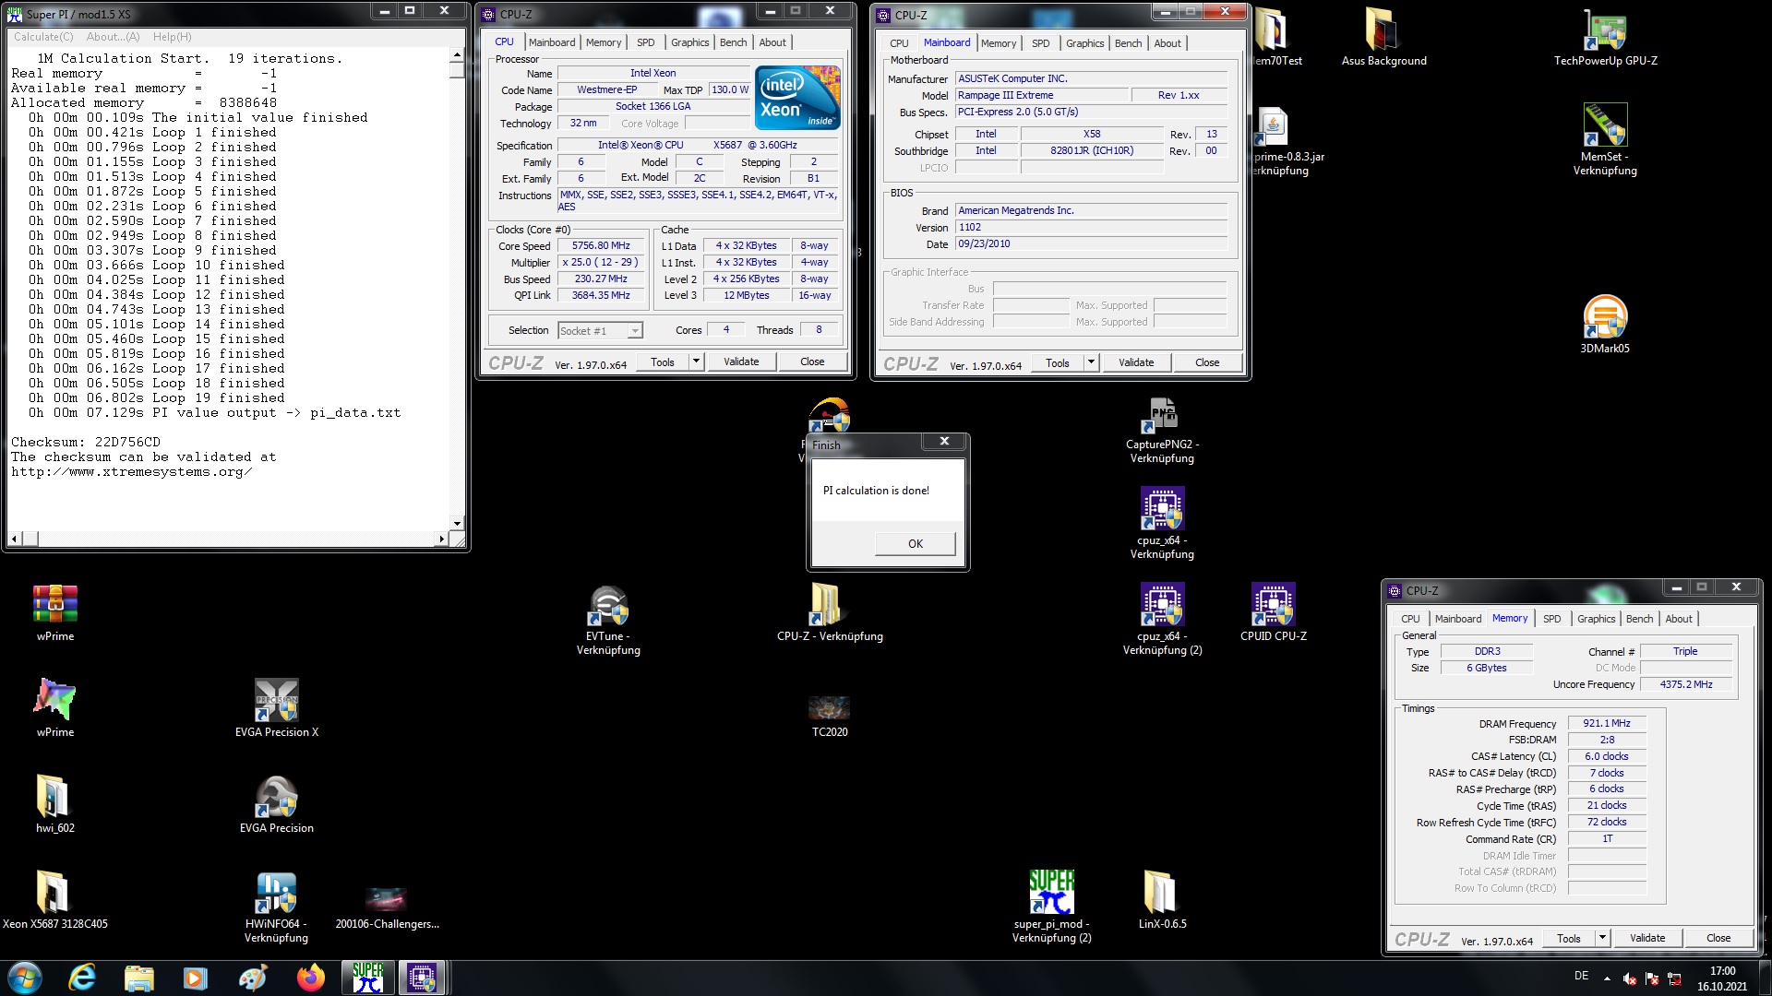Click Checksum: 22D756CD line in Super PI
Image resolution: width=1772 pixels, height=996 pixels.
86,443
